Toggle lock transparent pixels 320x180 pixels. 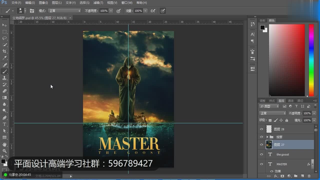[x=270, y=120]
